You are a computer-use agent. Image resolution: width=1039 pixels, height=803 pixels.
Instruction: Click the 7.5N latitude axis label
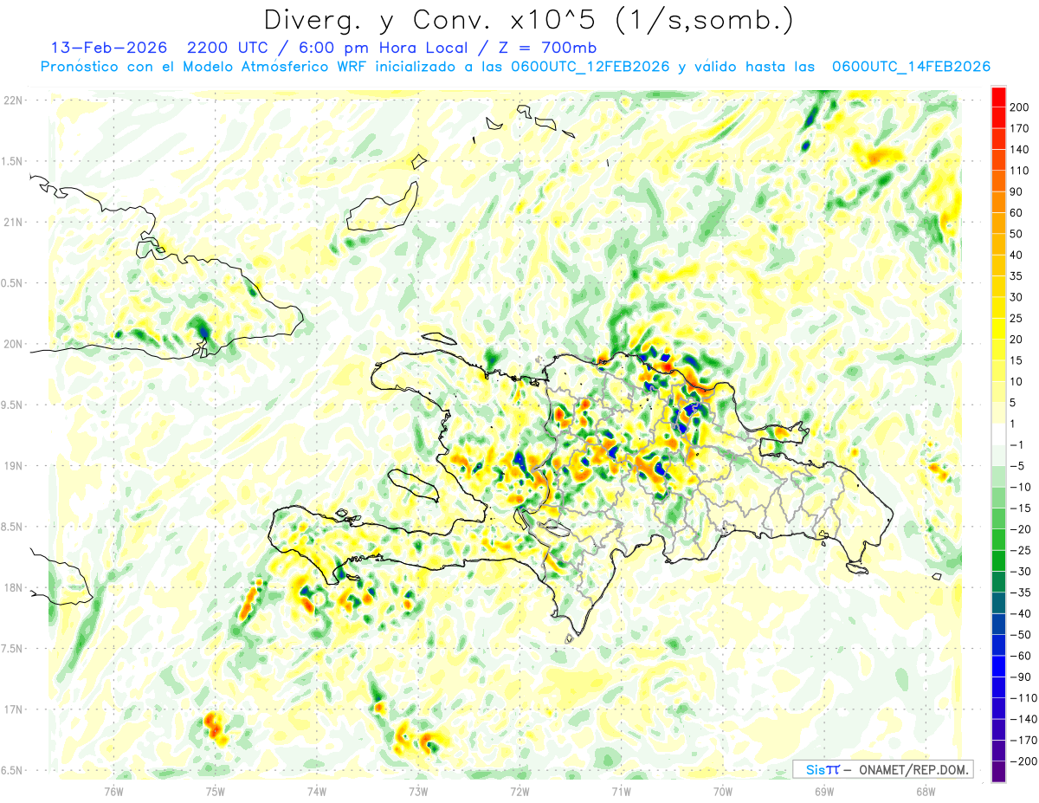[13, 649]
